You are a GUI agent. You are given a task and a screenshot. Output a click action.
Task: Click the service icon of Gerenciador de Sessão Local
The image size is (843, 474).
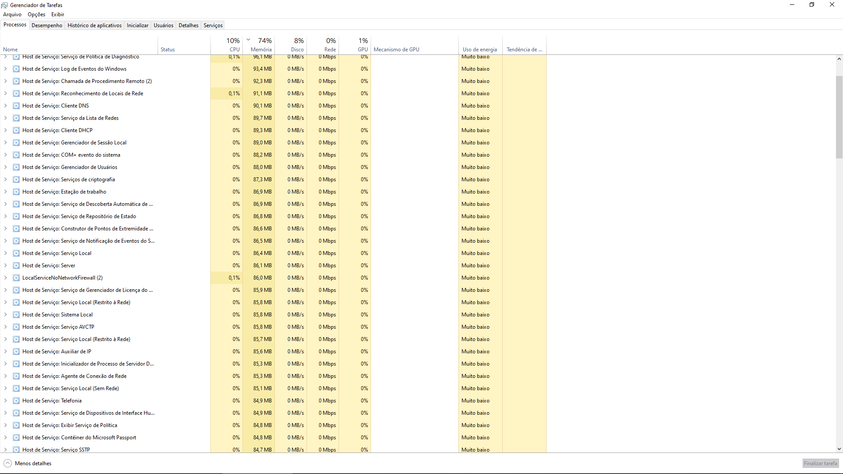(x=16, y=143)
